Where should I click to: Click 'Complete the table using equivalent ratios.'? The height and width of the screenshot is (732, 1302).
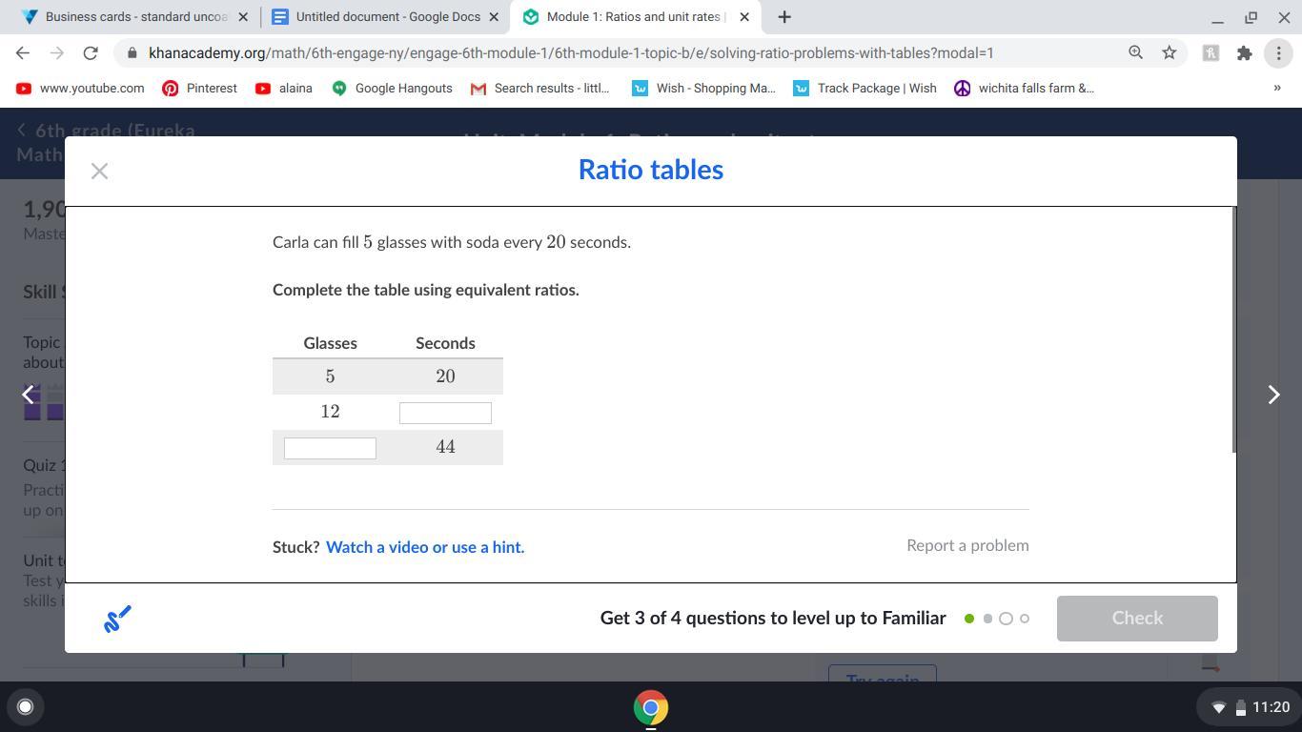tap(426, 290)
